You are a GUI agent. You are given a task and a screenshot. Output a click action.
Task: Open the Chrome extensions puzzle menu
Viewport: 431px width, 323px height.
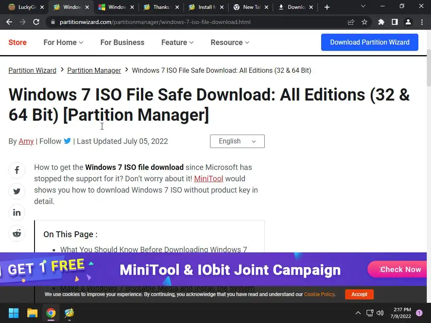(x=381, y=22)
